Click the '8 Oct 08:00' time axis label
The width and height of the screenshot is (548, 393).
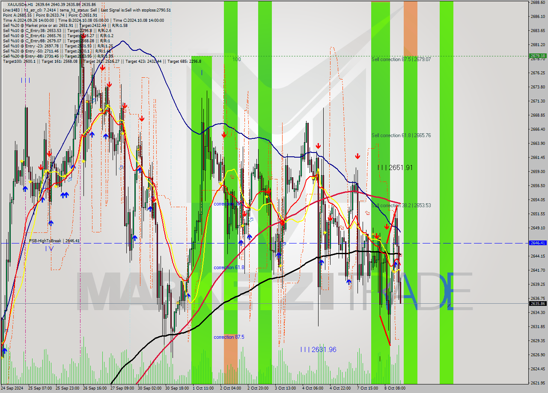(x=395, y=388)
